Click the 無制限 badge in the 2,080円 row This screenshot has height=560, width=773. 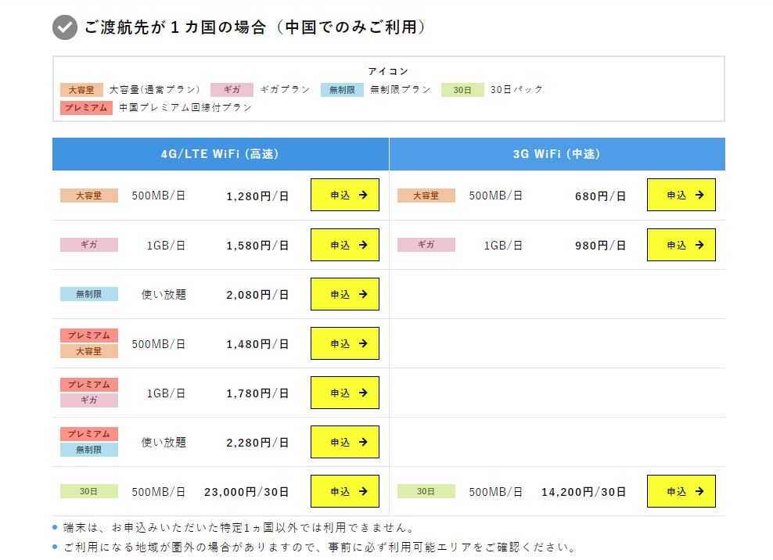click(89, 294)
